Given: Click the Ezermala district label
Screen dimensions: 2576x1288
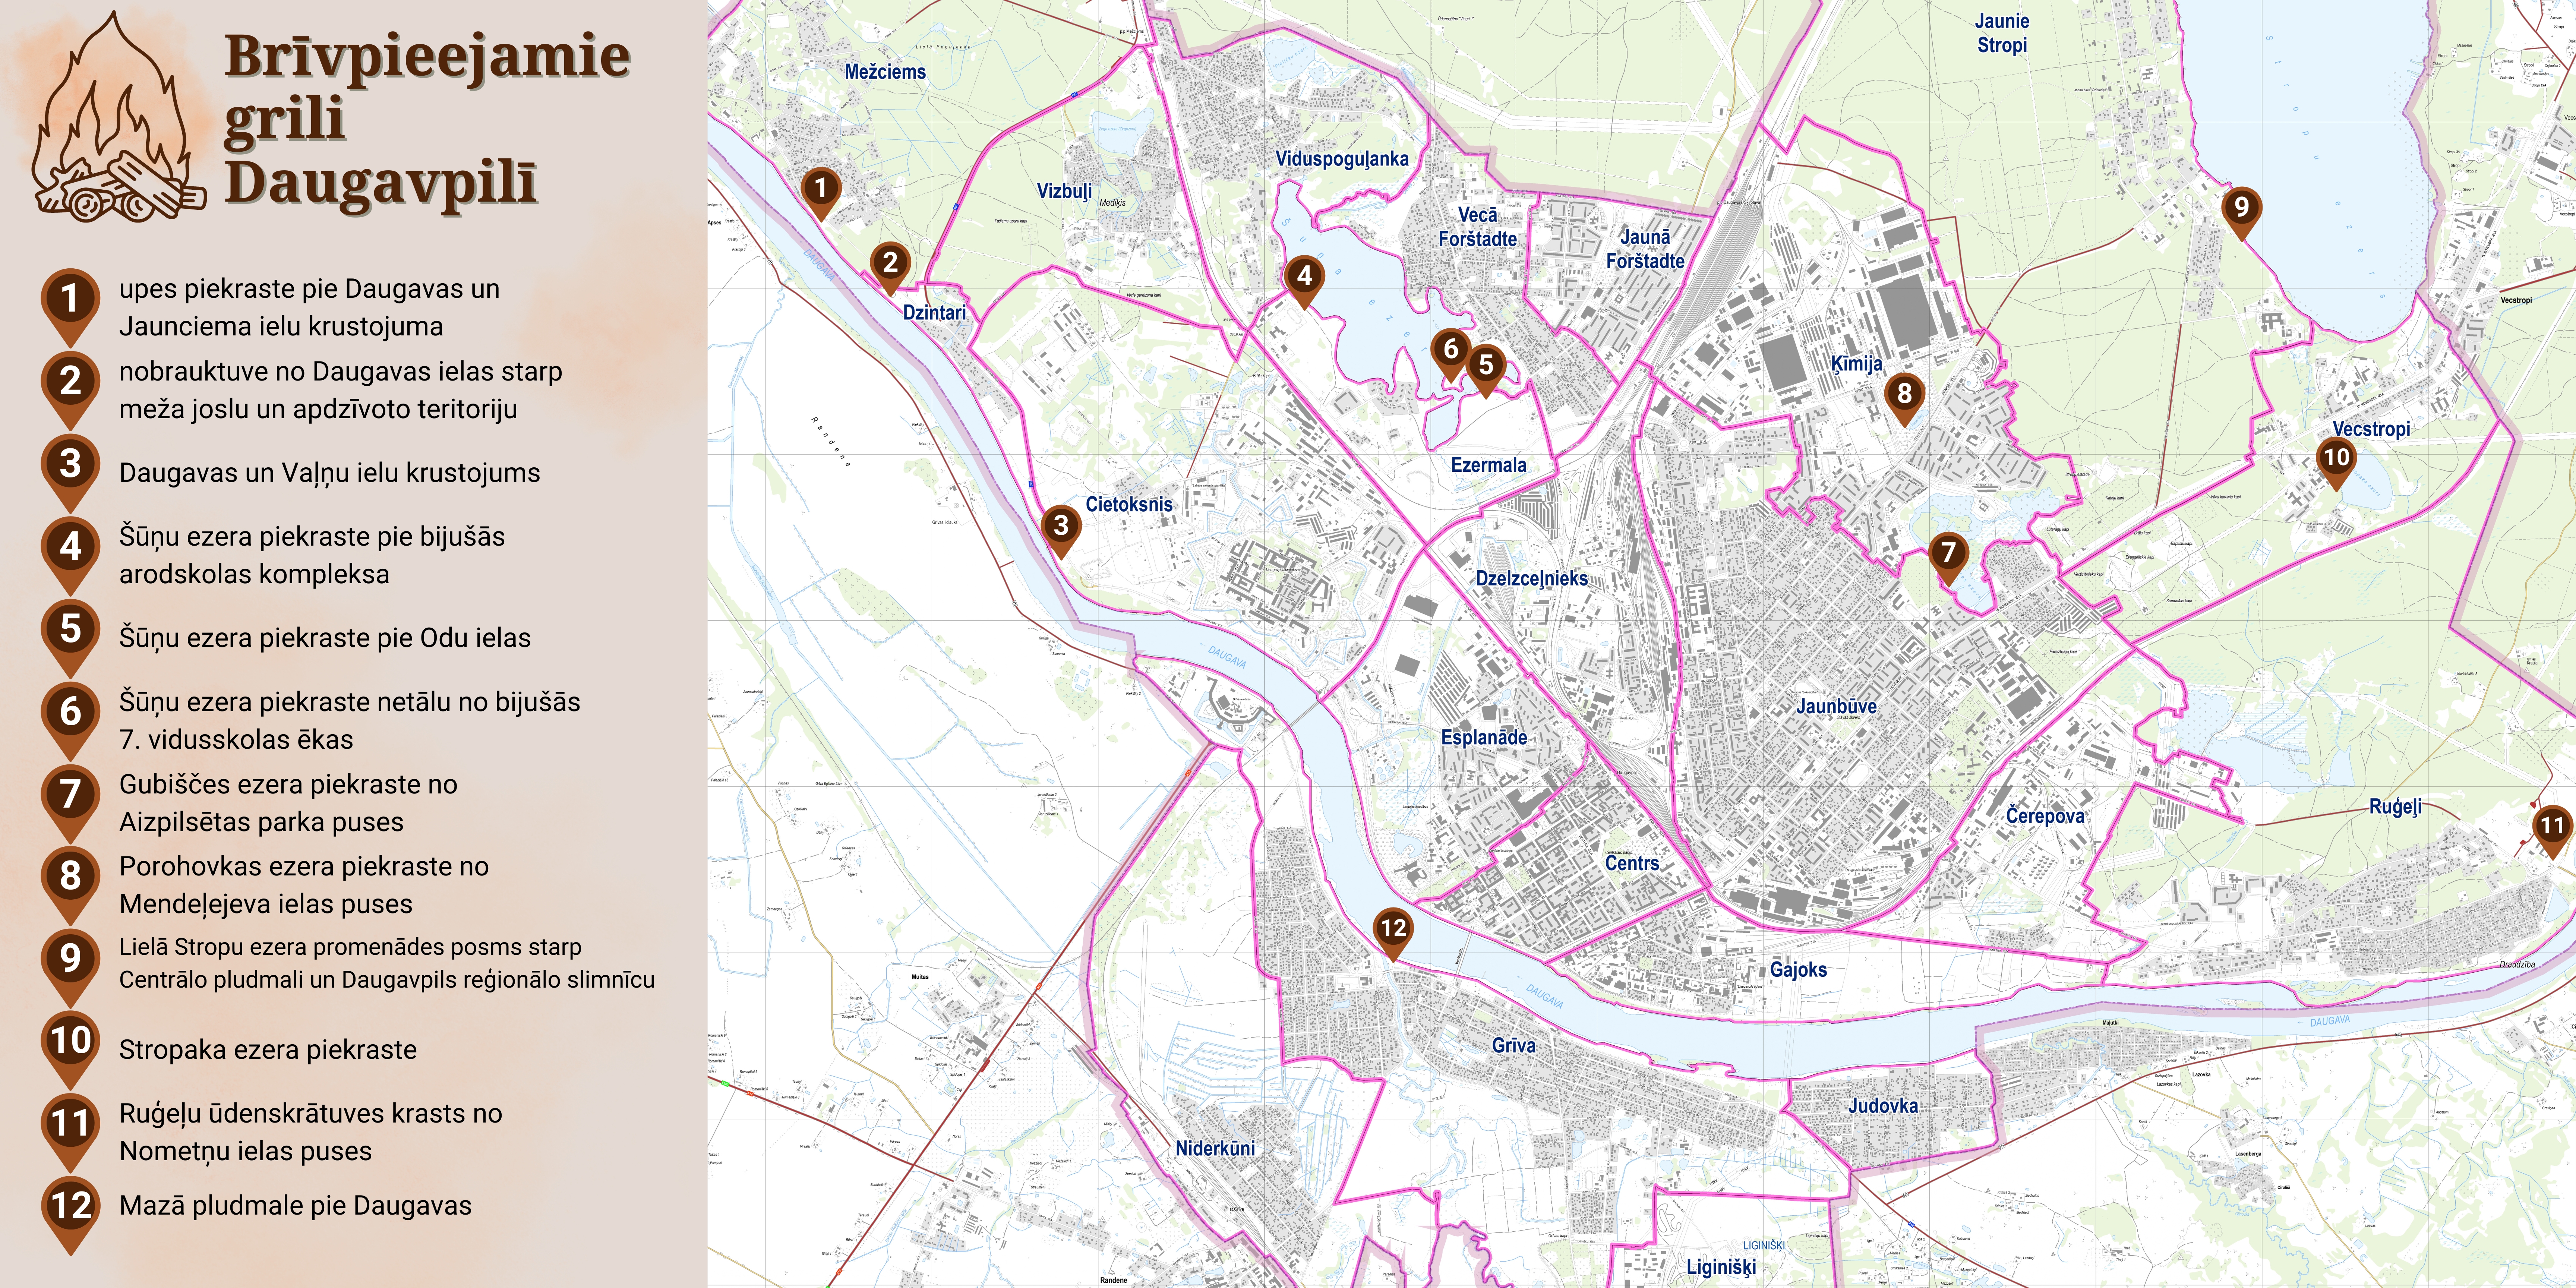Looking at the screenshot, I should click(x=1488, y=465).
